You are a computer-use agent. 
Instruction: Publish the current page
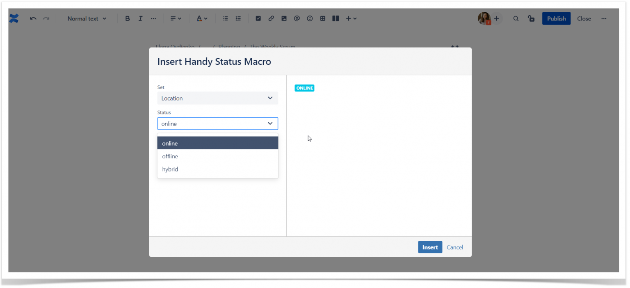coord(556,18)
